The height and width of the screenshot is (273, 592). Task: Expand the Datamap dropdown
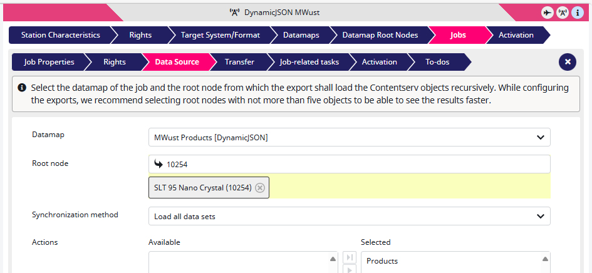(349, 138)
